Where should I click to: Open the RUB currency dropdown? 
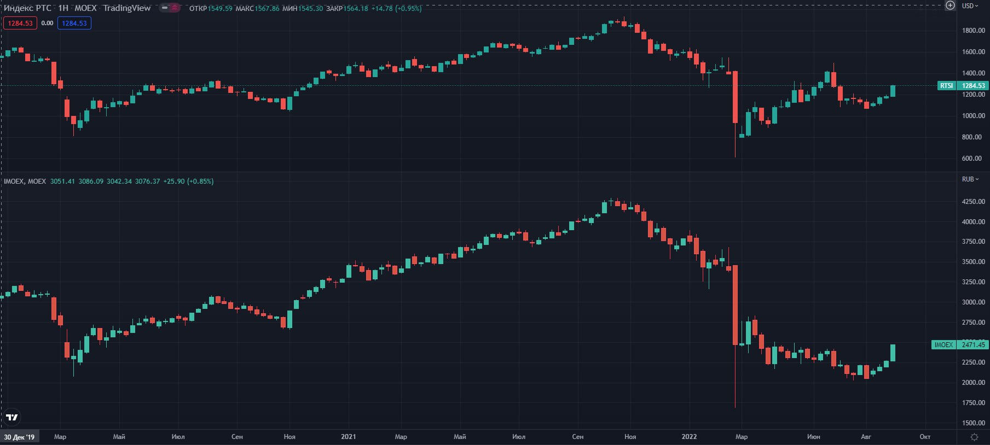[x=970, y=179]
